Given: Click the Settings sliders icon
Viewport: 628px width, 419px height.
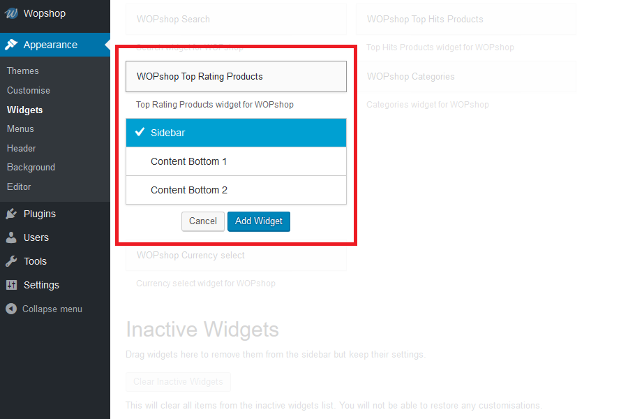Looking at the screenshot, I should coord(11,285).
